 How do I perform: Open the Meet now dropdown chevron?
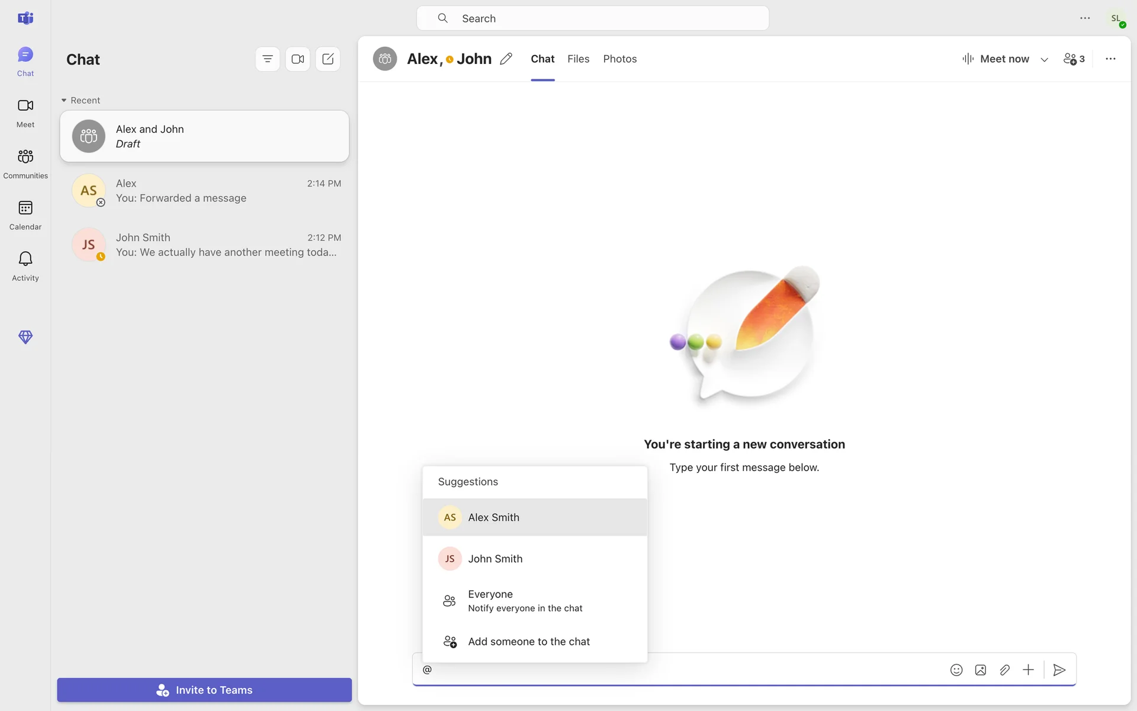(x=1044, y=59)
